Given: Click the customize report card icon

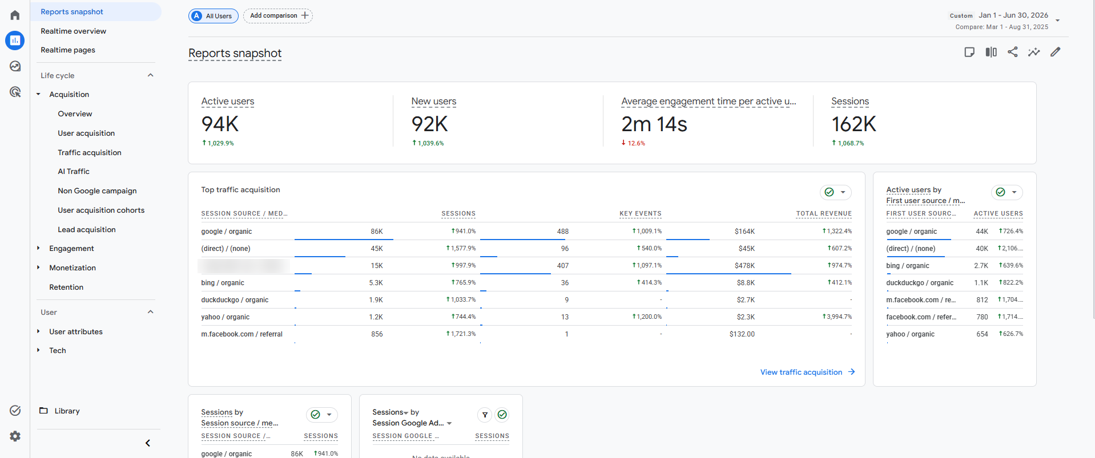Looking at the screenshot, I should click(969, 52).
